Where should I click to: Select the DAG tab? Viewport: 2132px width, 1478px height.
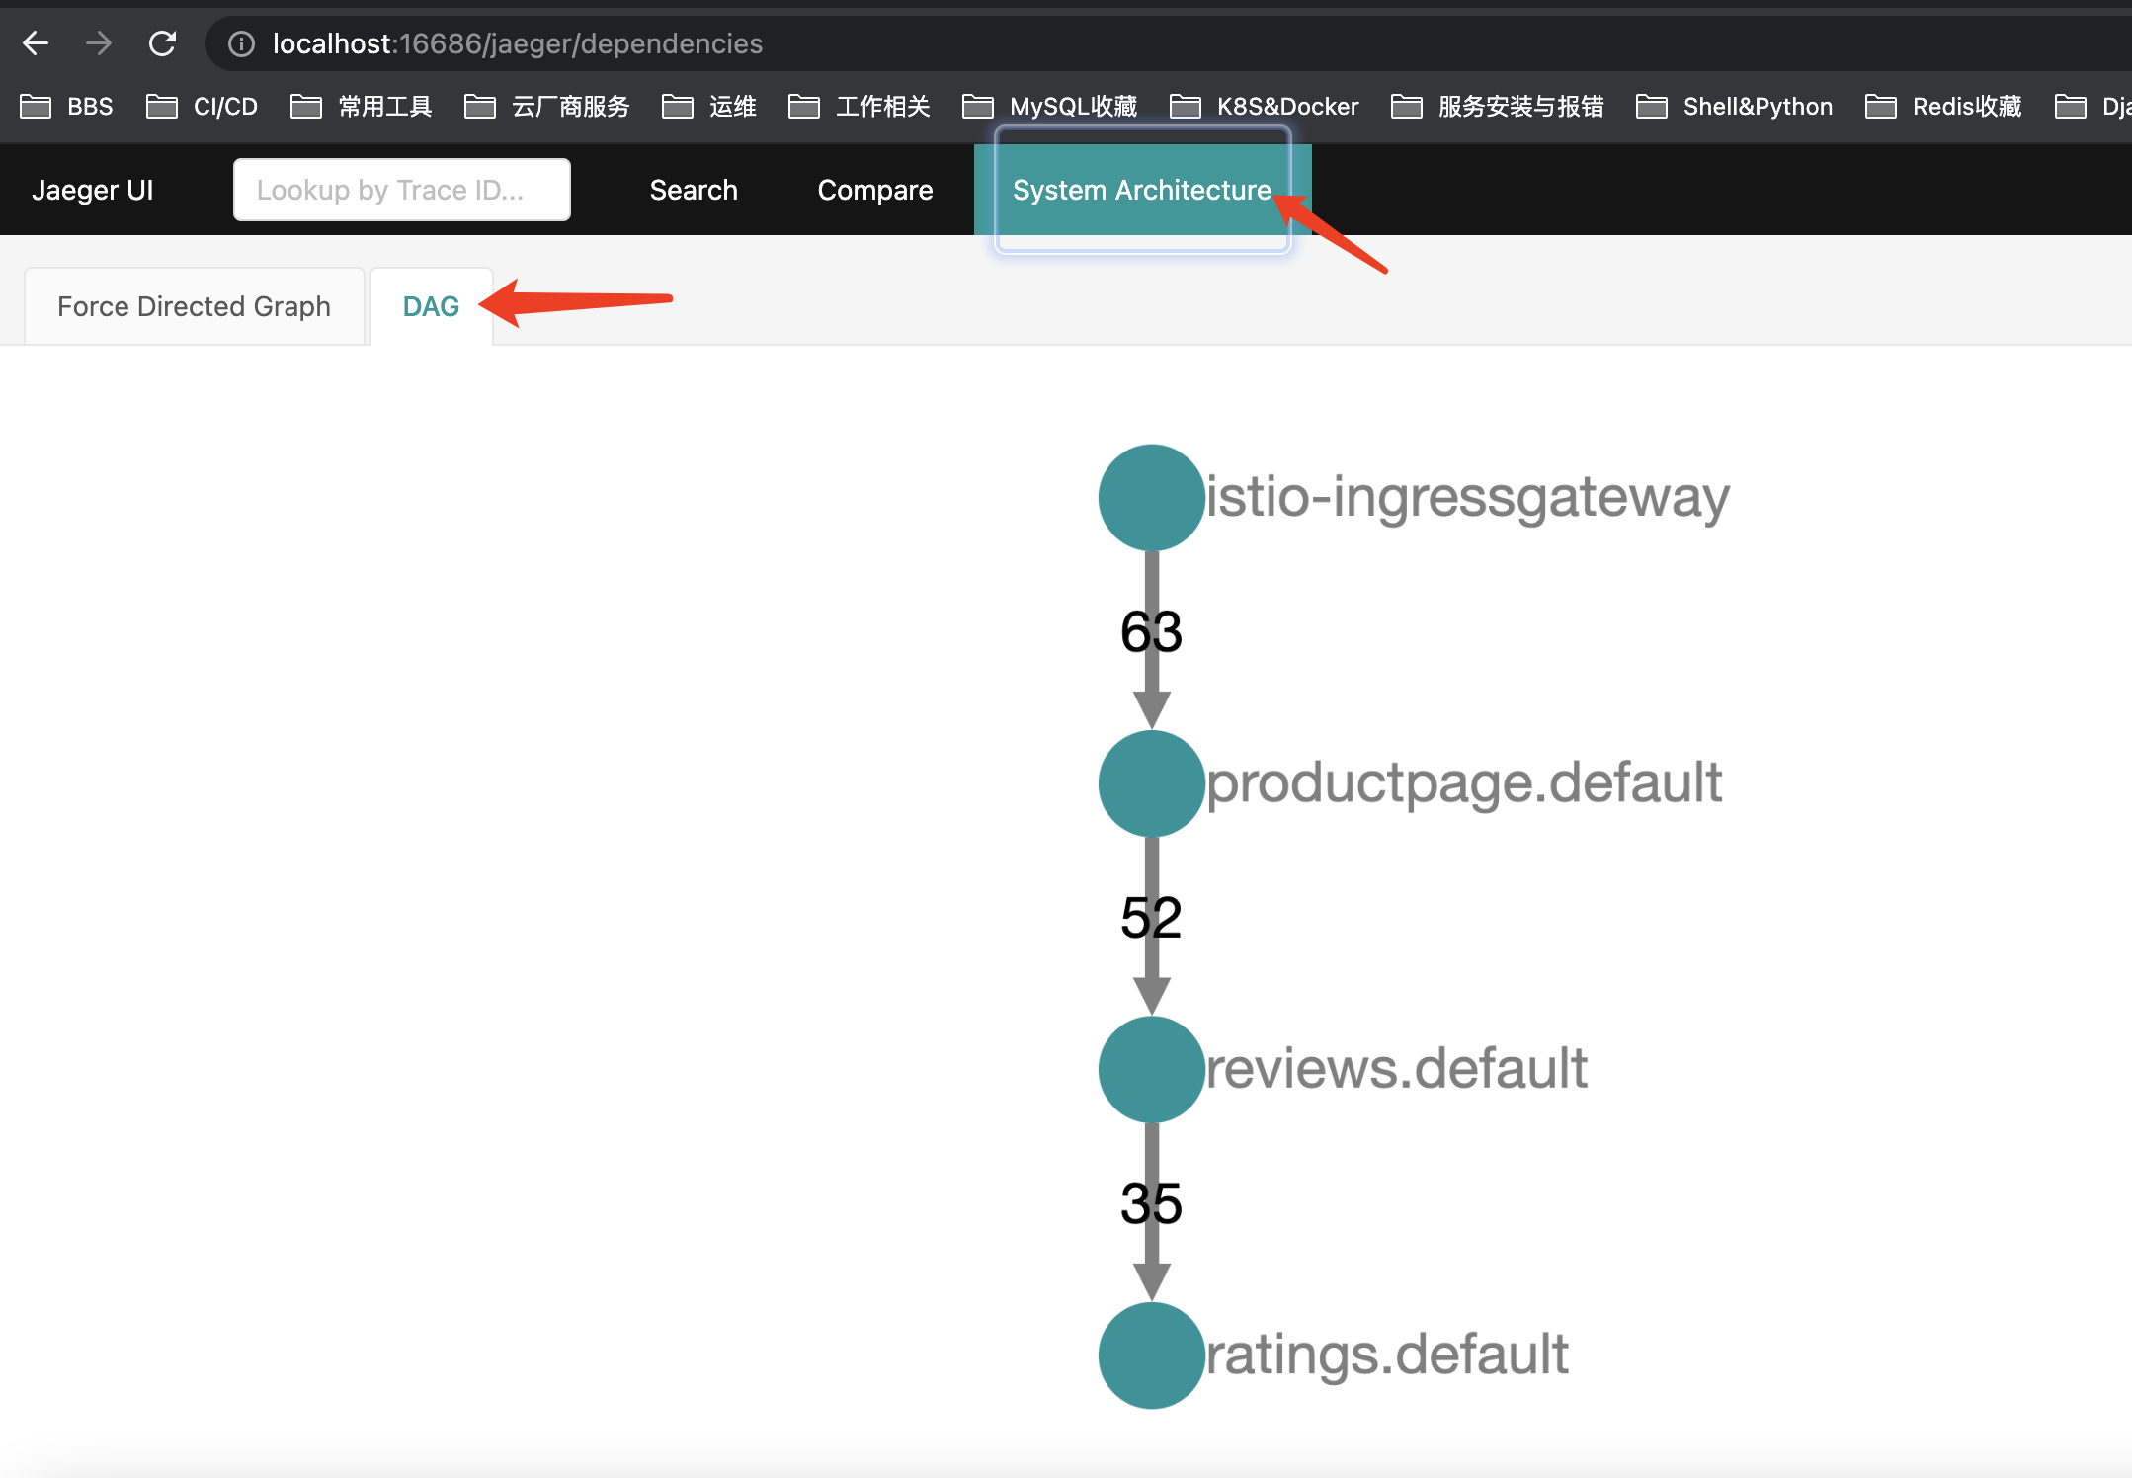coord(431,306)
